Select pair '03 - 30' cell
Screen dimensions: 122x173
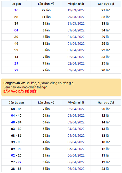click(16, 129)
